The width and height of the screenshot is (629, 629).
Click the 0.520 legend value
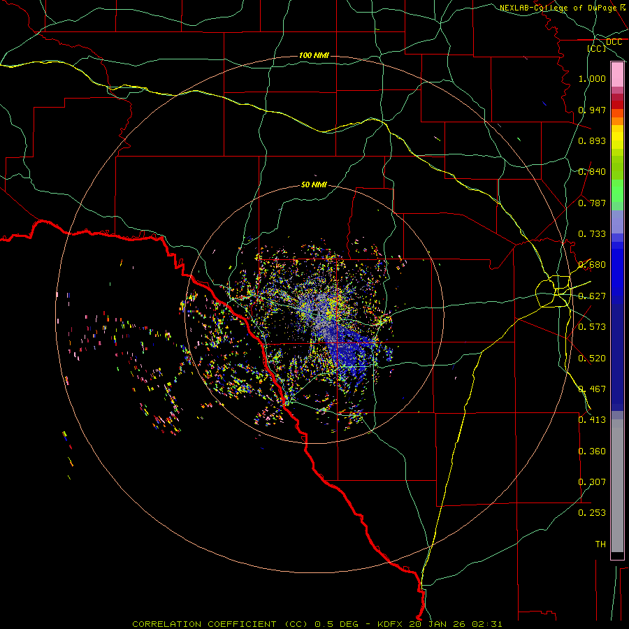pyautogui.click(x=592, y=359)
